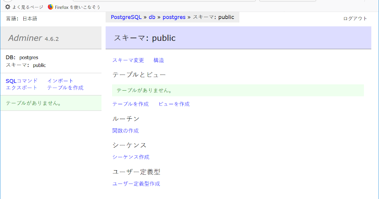Click PostgreSQL in the breadcrumb
379x199 pixels.
click(x=126, y=17)
